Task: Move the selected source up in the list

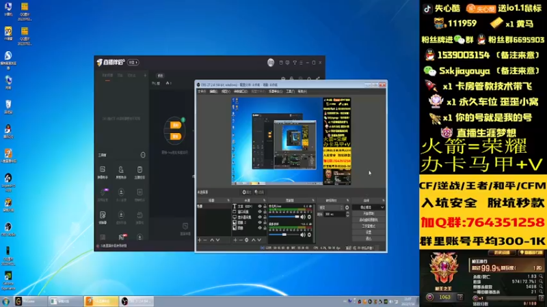Action: click(254, 240)
